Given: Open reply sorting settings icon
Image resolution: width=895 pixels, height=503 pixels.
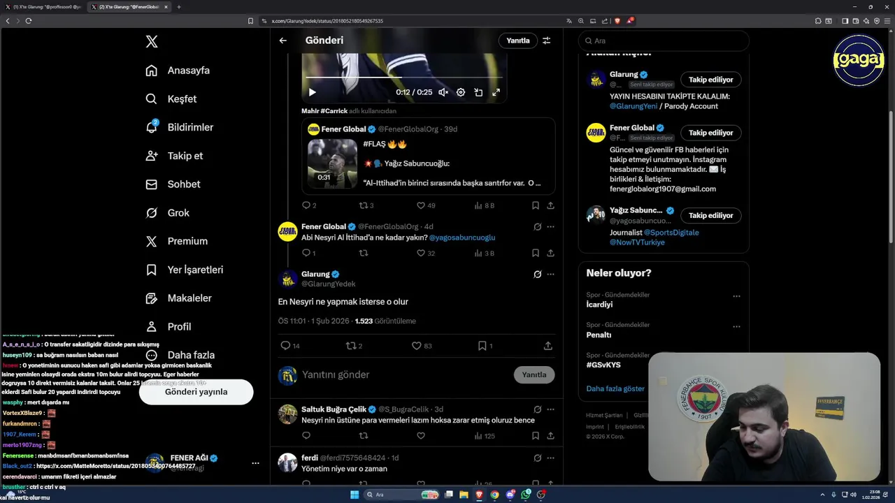Looking at the screenshot, I should (547, 41).
